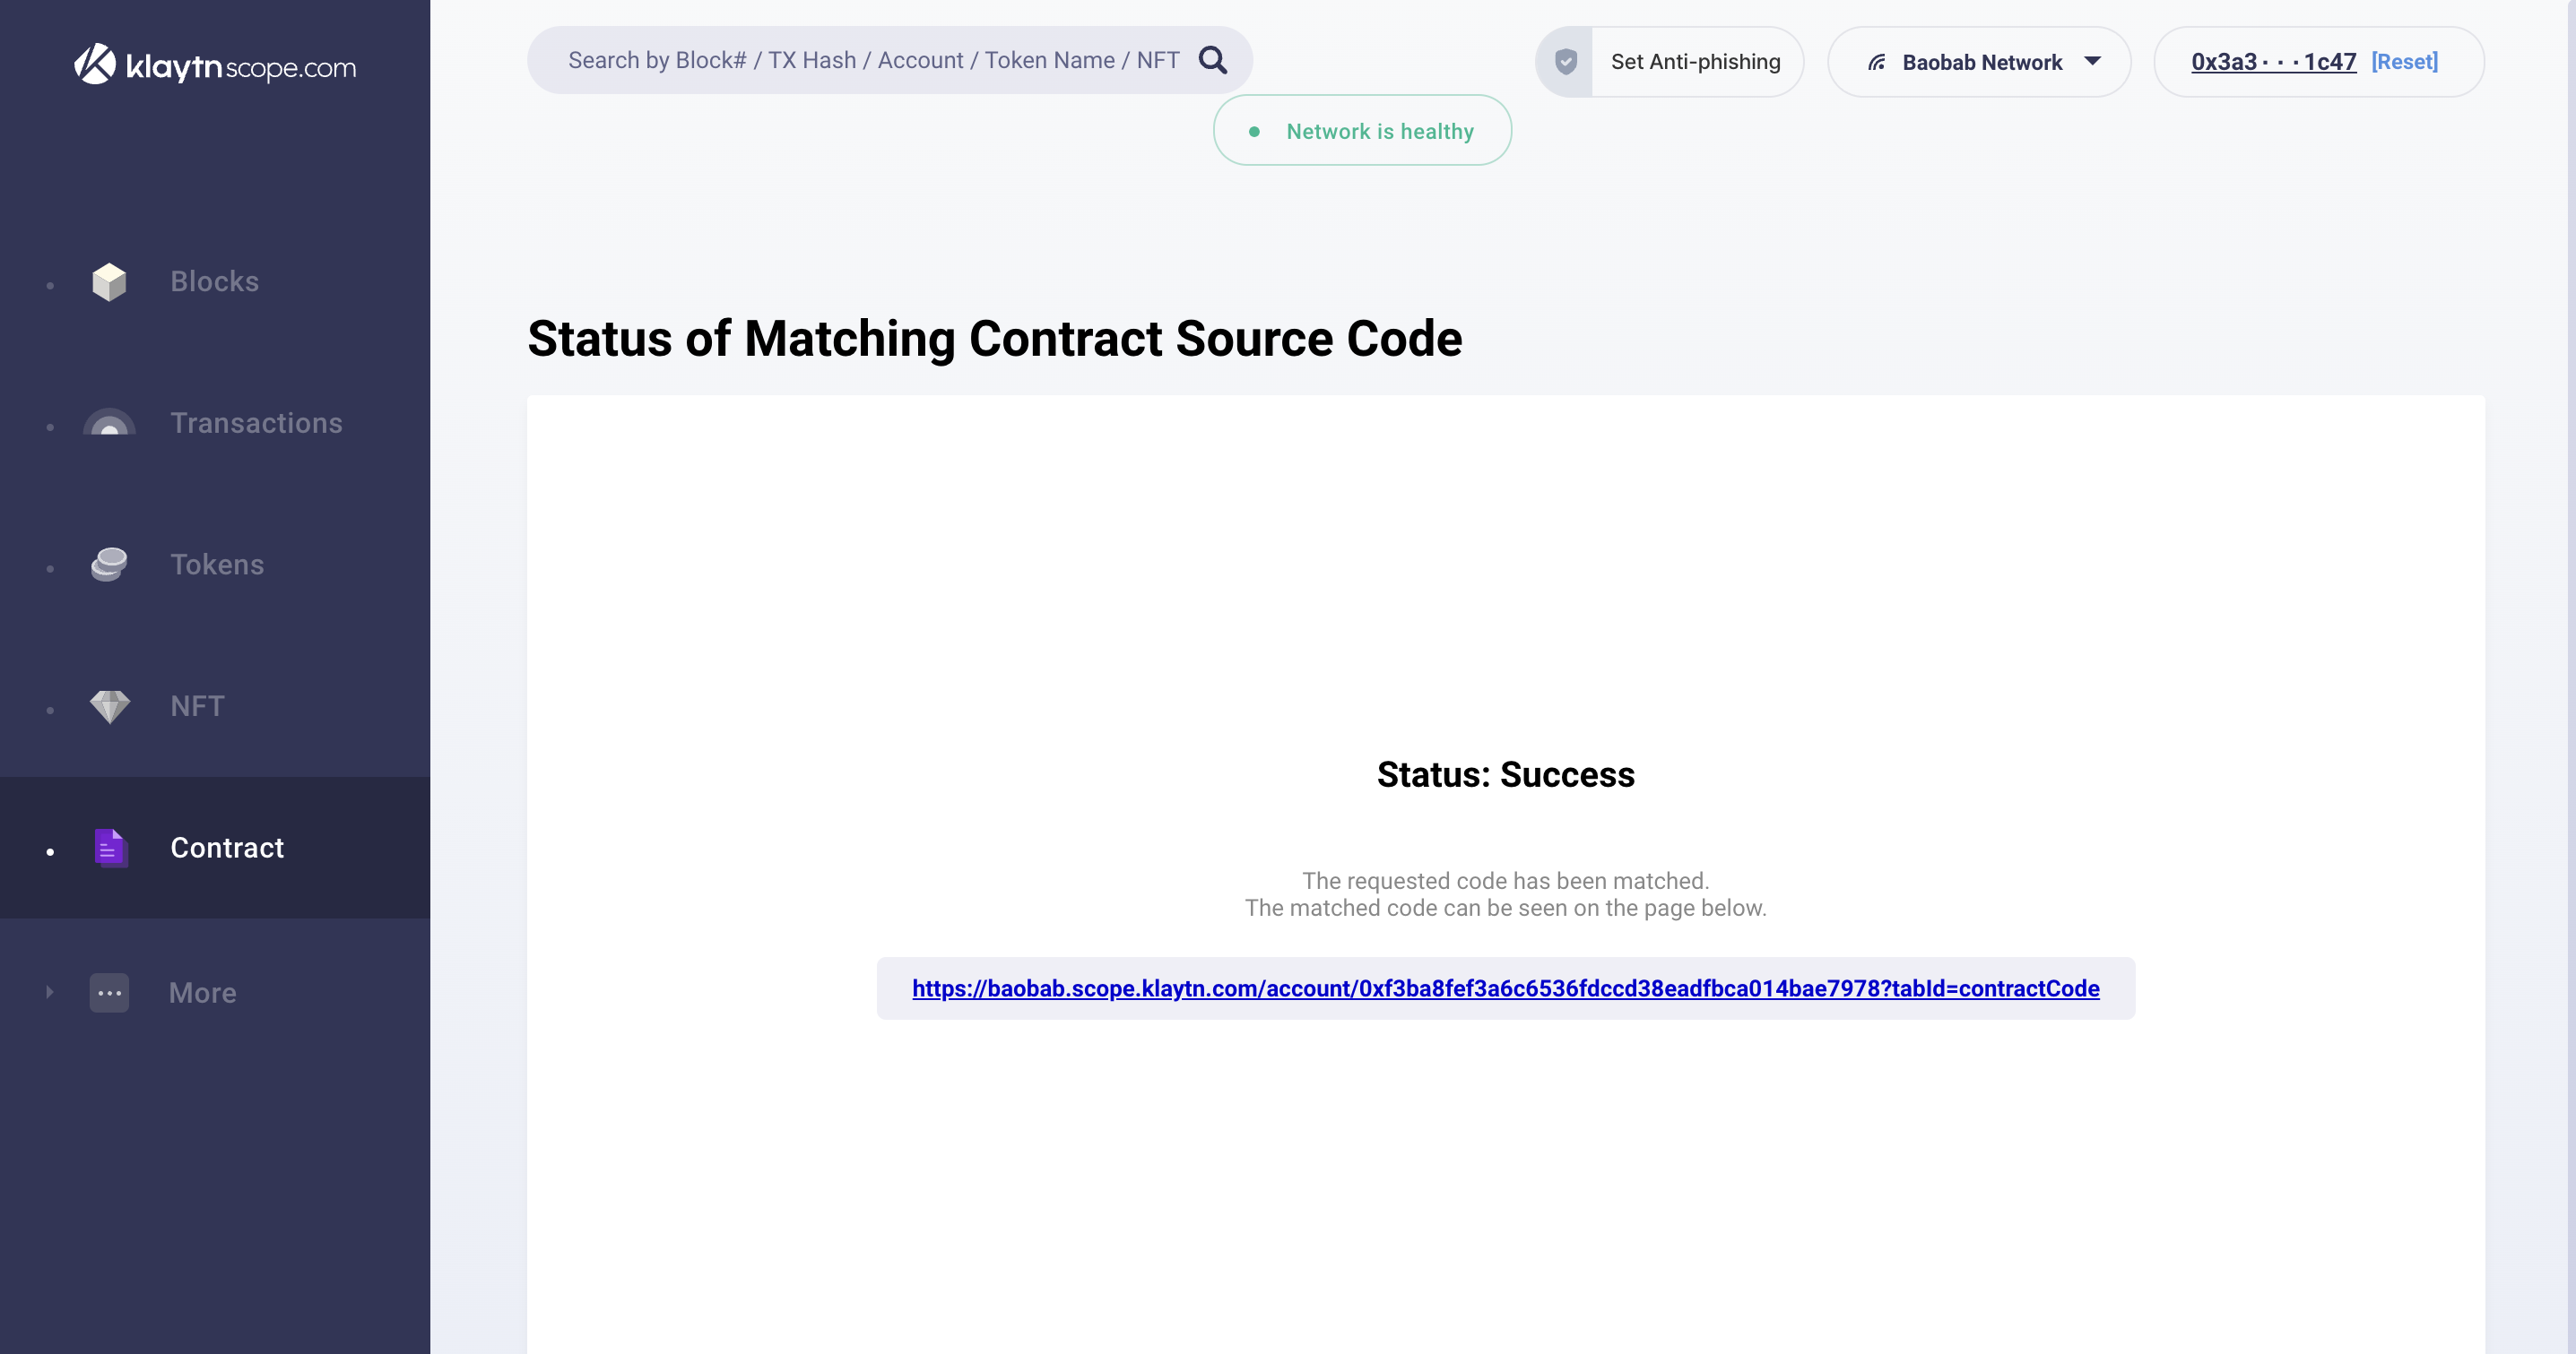This screenshot has height=1354, width=2576.
Task: Open the 0x3a3...1c47 account link
Action: (x=2273, y=62)
